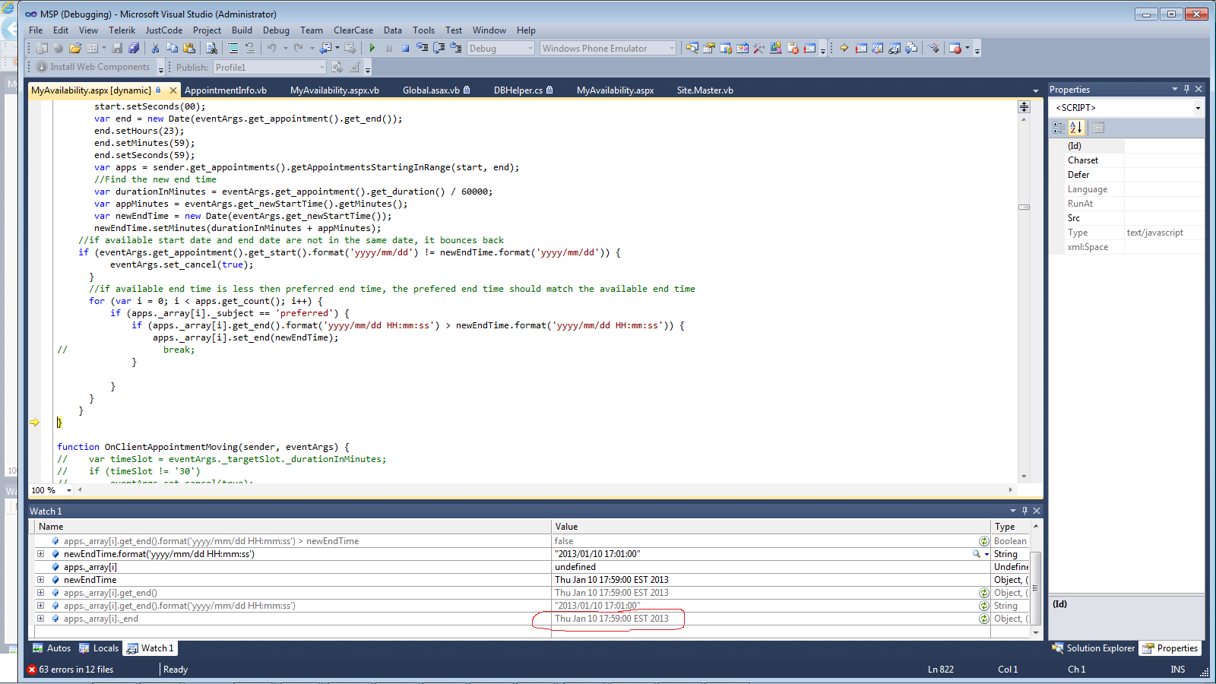Stop debugging with the blue square icon

(x=405, y=48)
